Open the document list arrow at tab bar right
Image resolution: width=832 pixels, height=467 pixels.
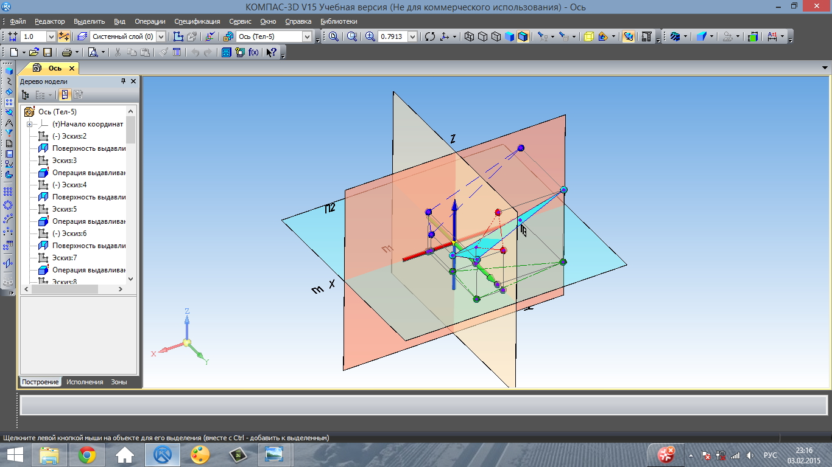(825, 67)
